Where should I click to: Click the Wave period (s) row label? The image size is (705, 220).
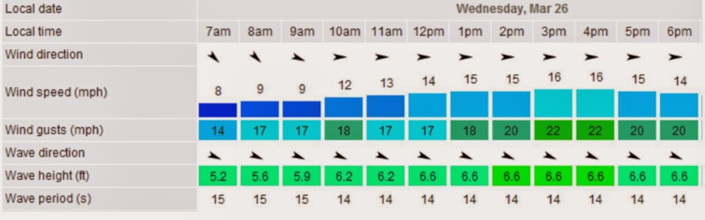pyautogui.click(x=48, y=198)
